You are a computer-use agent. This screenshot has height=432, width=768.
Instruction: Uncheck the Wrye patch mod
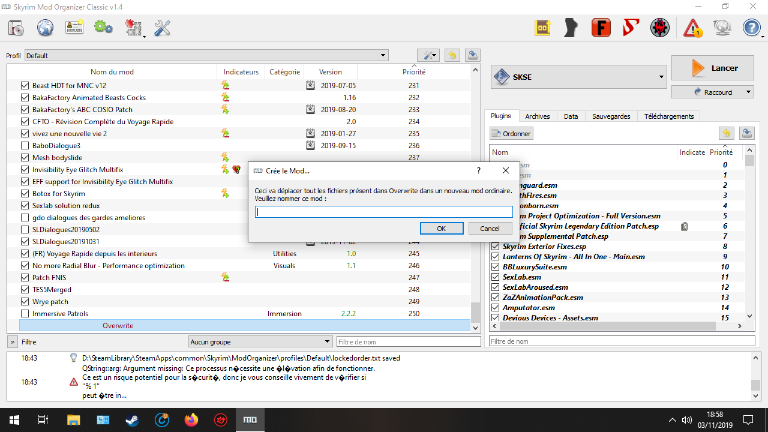25,302
